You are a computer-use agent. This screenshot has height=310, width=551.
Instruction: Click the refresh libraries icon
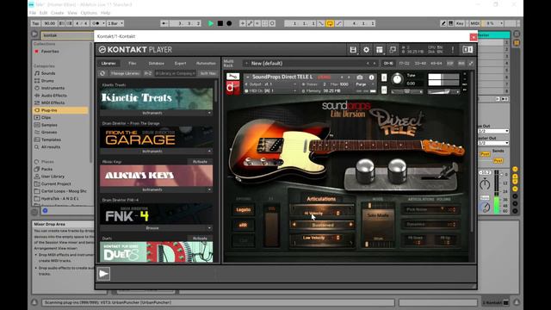click(102, 73)
